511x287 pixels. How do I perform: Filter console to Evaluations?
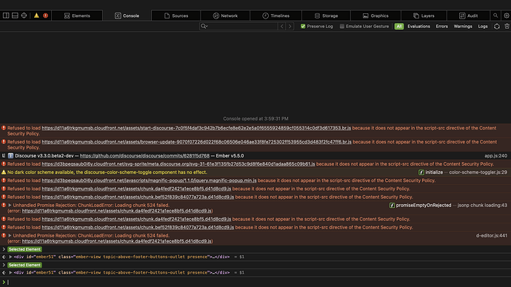pyautogui.click(x=418, y=27)
